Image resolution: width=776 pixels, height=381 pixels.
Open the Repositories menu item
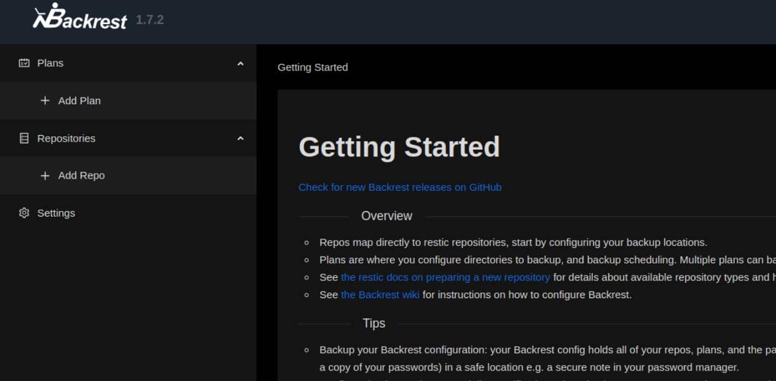pyautogui.click(x=128, y=139)
